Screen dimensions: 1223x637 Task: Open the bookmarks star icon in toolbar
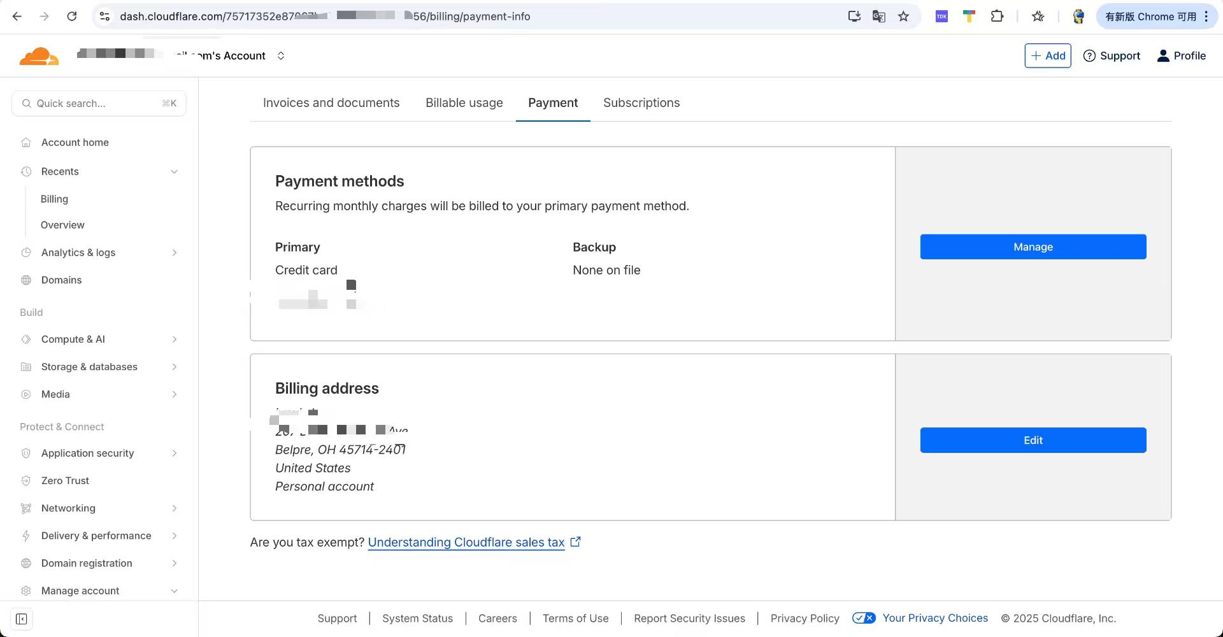click(1038, 17)
